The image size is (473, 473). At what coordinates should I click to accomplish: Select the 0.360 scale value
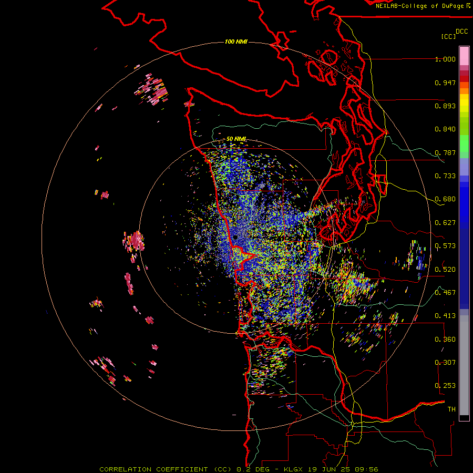tap(445, 339)
